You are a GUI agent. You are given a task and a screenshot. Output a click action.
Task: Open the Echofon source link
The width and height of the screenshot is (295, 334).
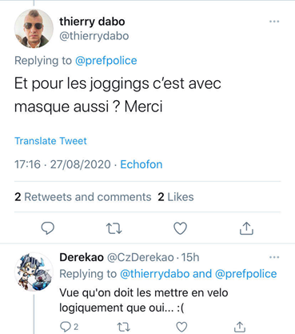pos(142,164)
